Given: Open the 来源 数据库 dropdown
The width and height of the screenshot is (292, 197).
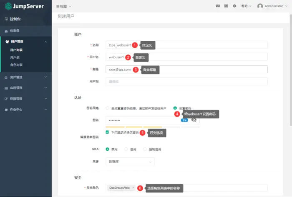Looking at the screenshot, I should (130, 162).
